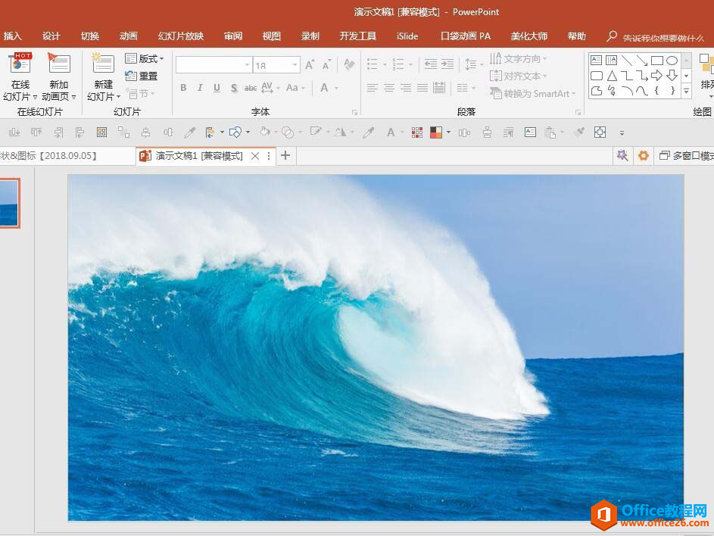Toggle italic formatting
The image size is (714, 536).
(200, 87)
